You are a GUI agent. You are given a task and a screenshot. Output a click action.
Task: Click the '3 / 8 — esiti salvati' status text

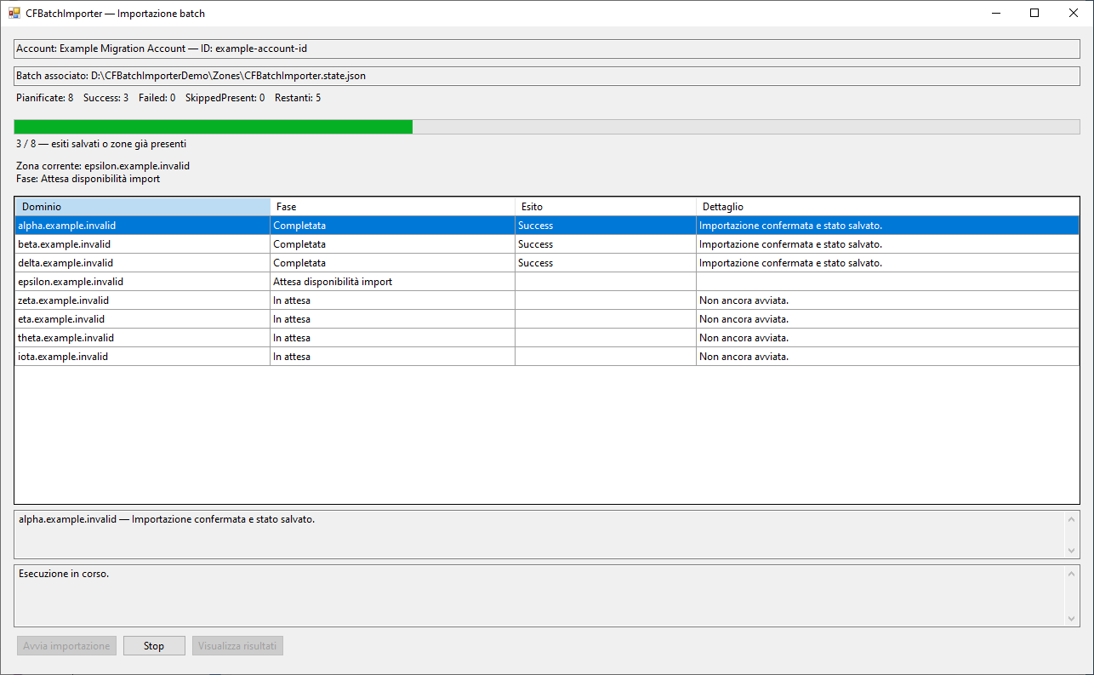click(x=101, y=144)
